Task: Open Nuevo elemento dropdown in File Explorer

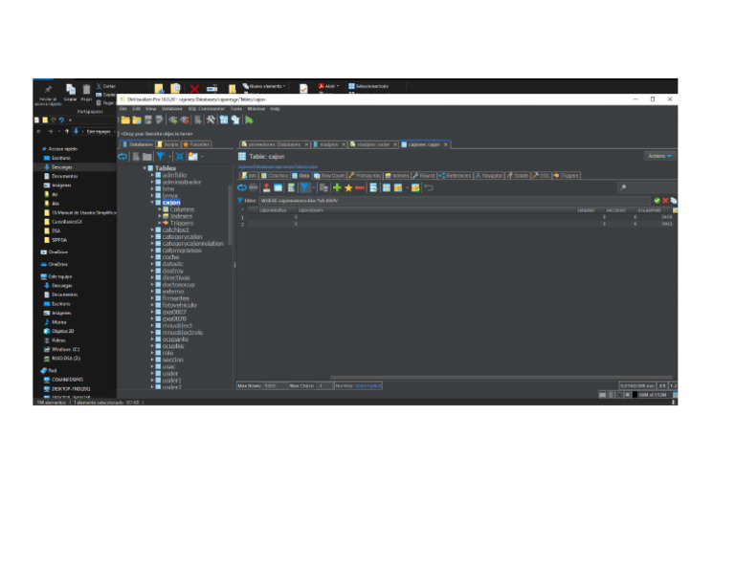Action: 264,86
